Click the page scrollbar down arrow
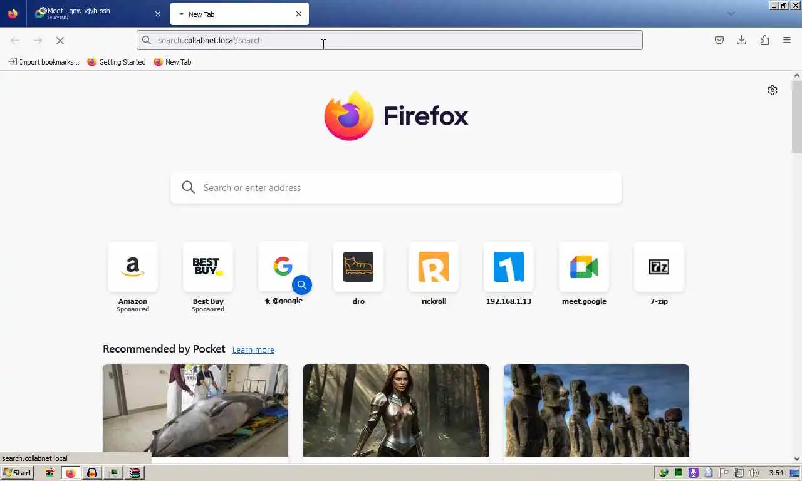Screen dimensions: 802x481 [x=797, y=459]
